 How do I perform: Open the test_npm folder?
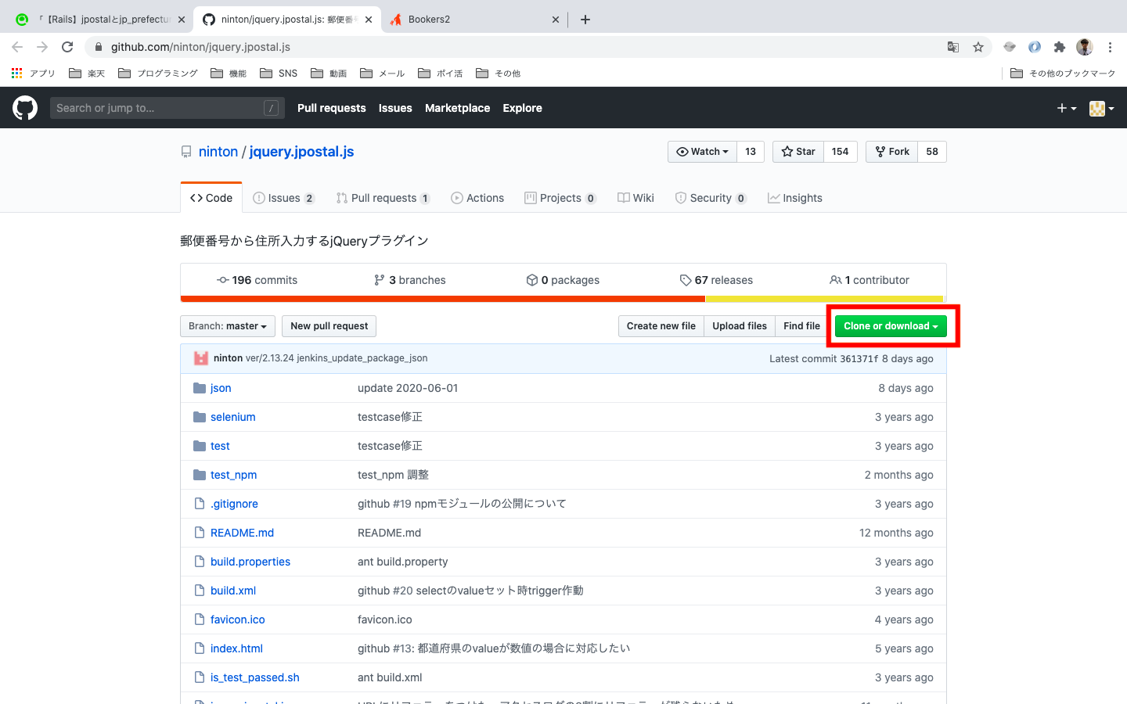[x=233, y=475]
